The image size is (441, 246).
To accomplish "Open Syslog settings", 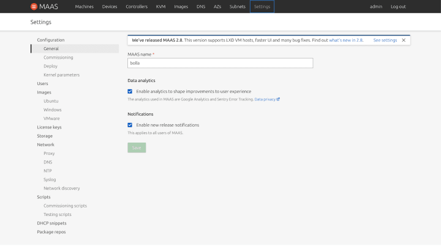I will point(50,179).
